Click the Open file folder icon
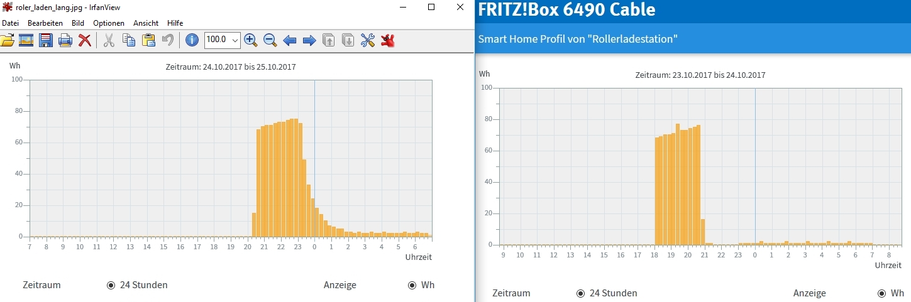This screenshot has width=911, height=302. coord(7,41)
